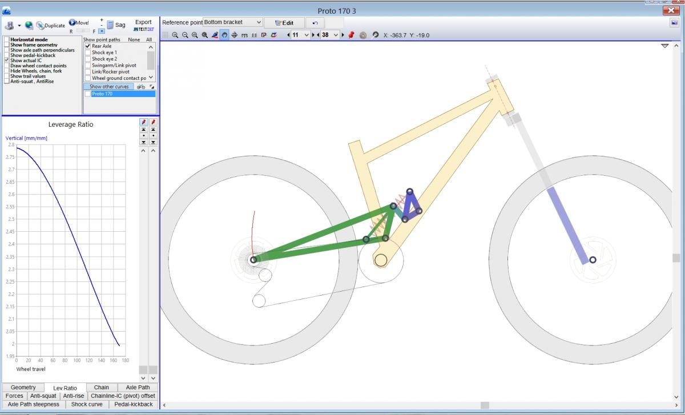Click the Edit button
The height and width of the screenshot is (415, 685).
[x=284, y=23]
